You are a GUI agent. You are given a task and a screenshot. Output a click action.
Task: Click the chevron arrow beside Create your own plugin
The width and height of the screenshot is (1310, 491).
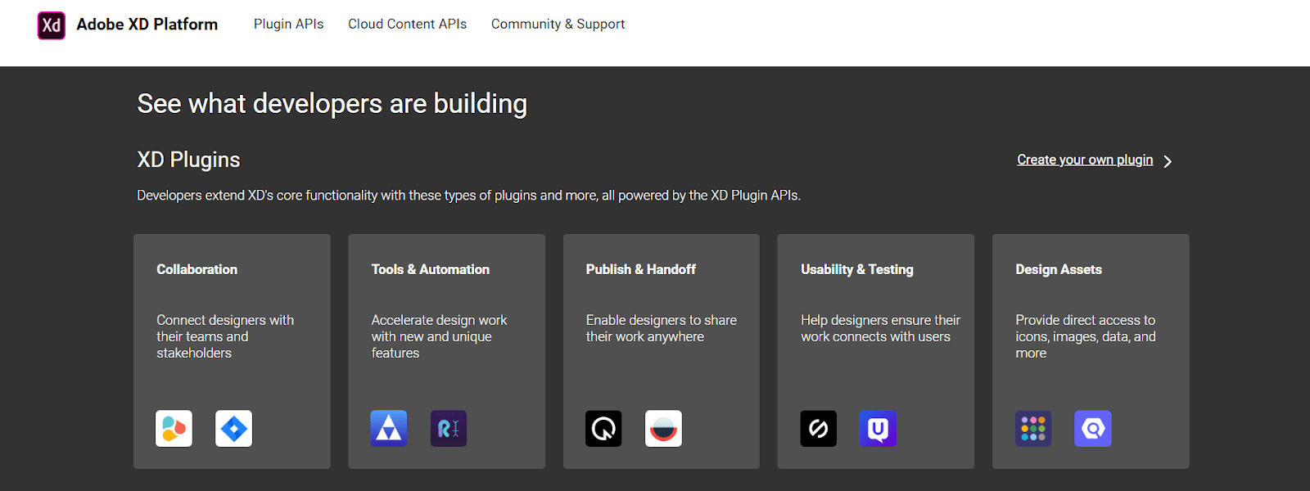pyautogui.click(x=1168, y=161)
